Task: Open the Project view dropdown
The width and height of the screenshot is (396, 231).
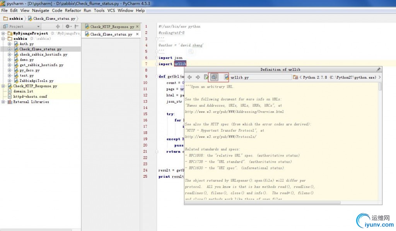Action: [x=38, y=27]
